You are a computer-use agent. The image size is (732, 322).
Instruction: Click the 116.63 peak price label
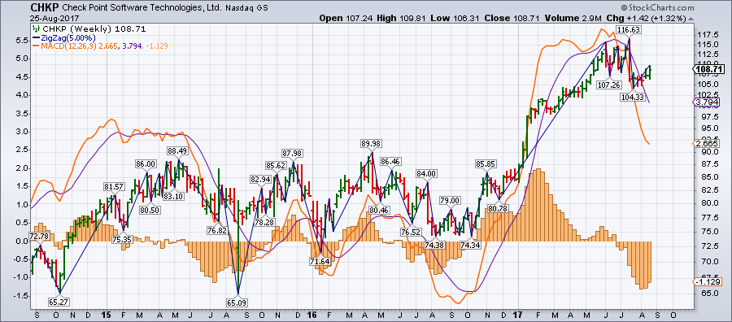tap(628, 30)
